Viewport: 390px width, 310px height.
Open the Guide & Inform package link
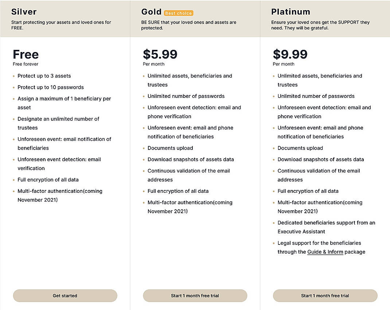(325, 251)
